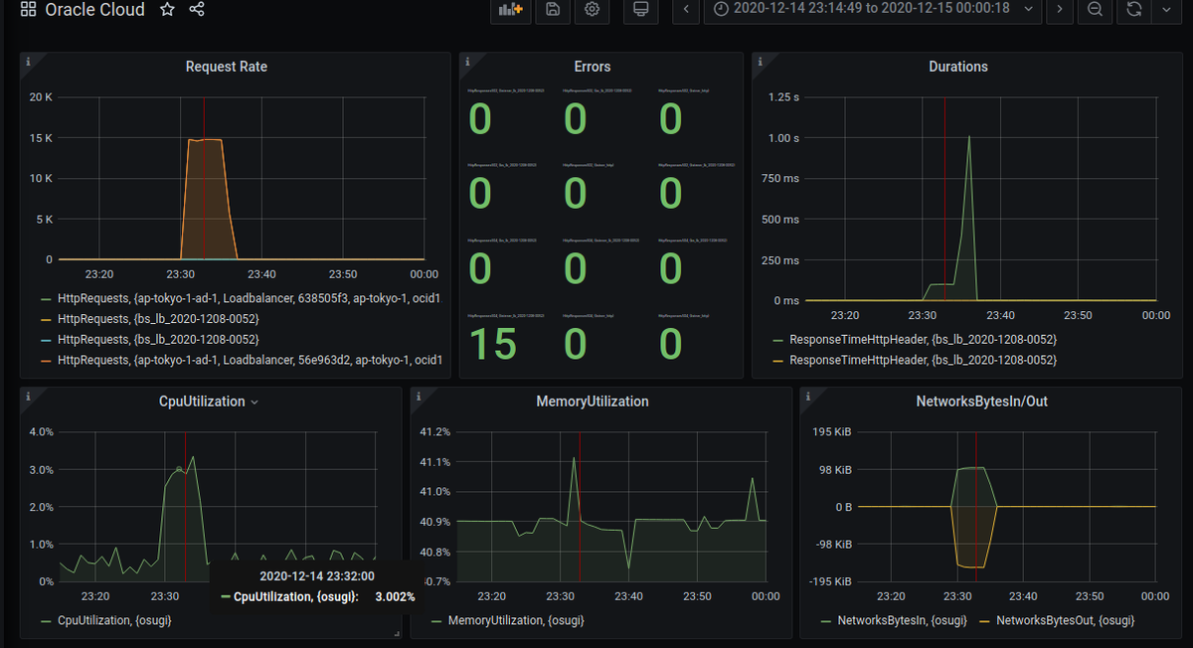1193x648 pixels.
Task: Toggle NetworksBytesOut {osugi} legend series
Action: 1065,620
